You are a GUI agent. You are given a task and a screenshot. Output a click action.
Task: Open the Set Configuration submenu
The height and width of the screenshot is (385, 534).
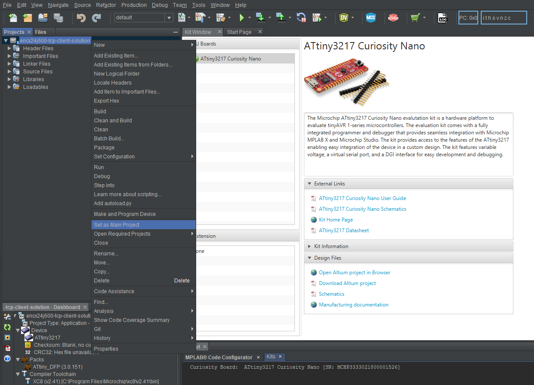click(143, 157)
